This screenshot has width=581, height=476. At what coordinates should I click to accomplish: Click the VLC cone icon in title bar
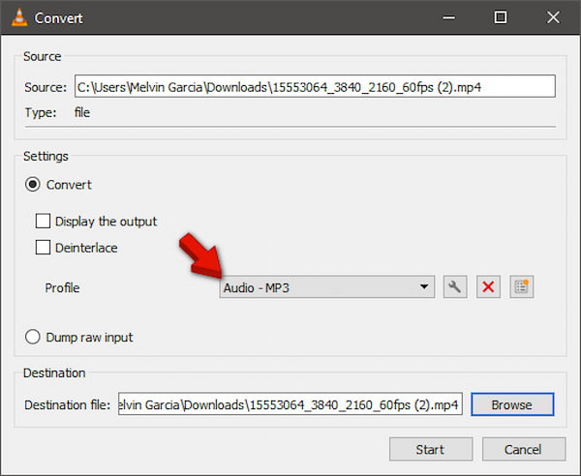pyautogui.click(x=19, y=17)
